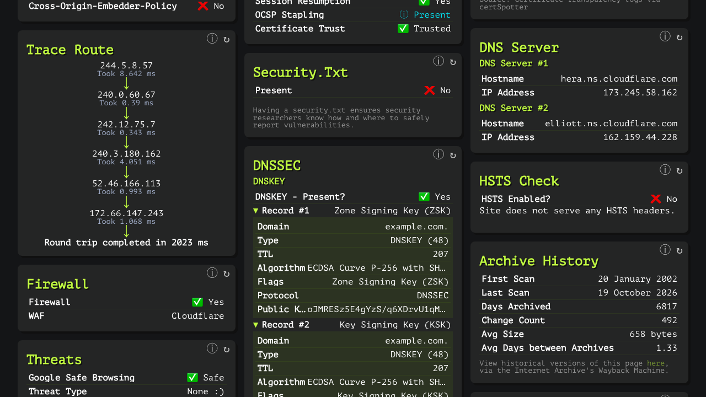
Task: Click the DNSKEY subheading in DNSSEC card
Action: 269,181
